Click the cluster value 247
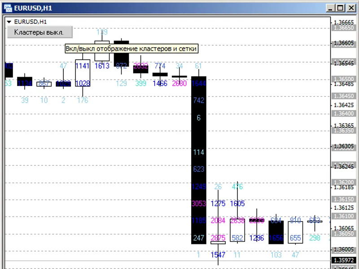Image resolution: width=359 pixels, height=269 pixels. coord(199,238)
